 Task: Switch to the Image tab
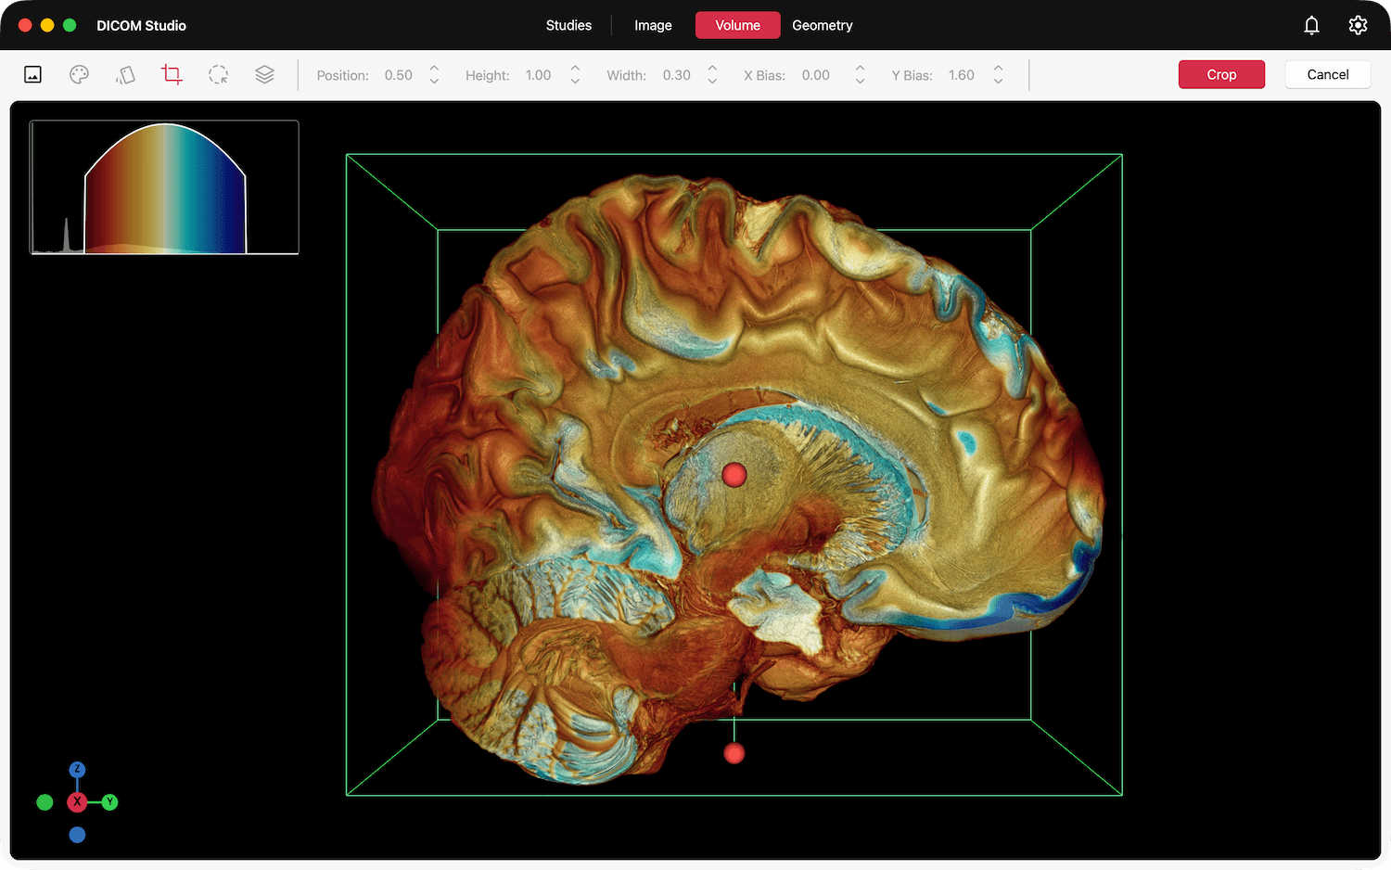point(653,25)
